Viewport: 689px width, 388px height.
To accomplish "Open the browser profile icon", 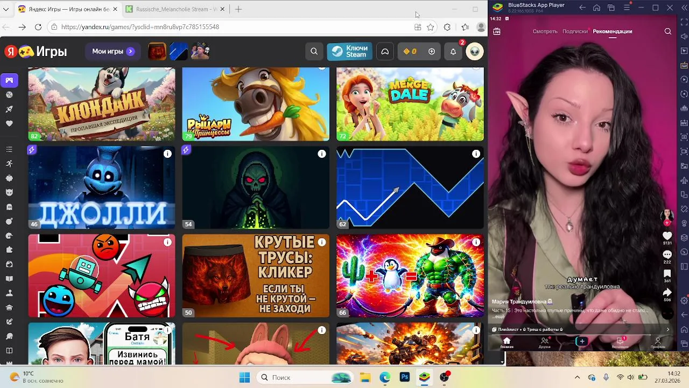I will [481, 27].
